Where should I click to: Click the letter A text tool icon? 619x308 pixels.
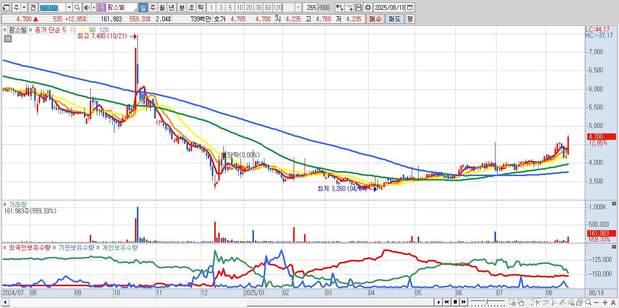pos(614,303)
